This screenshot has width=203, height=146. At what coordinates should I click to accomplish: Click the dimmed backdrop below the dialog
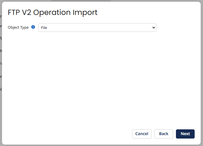pos(101,145)
